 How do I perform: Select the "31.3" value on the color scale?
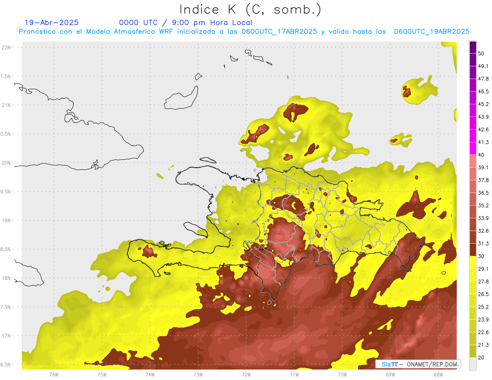tap(483, 243)
